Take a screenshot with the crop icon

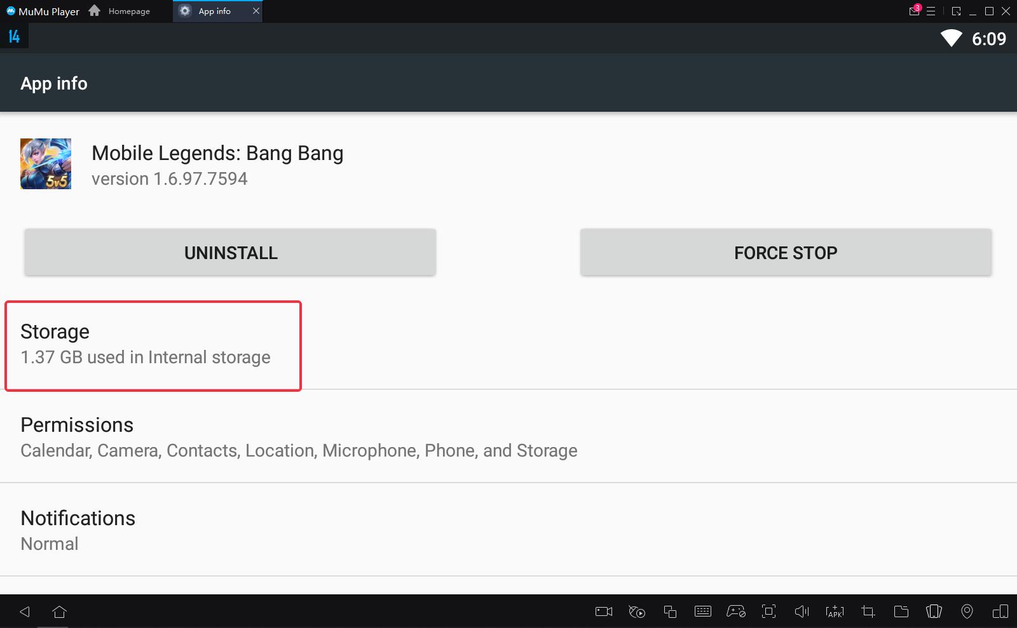(868, 611)
